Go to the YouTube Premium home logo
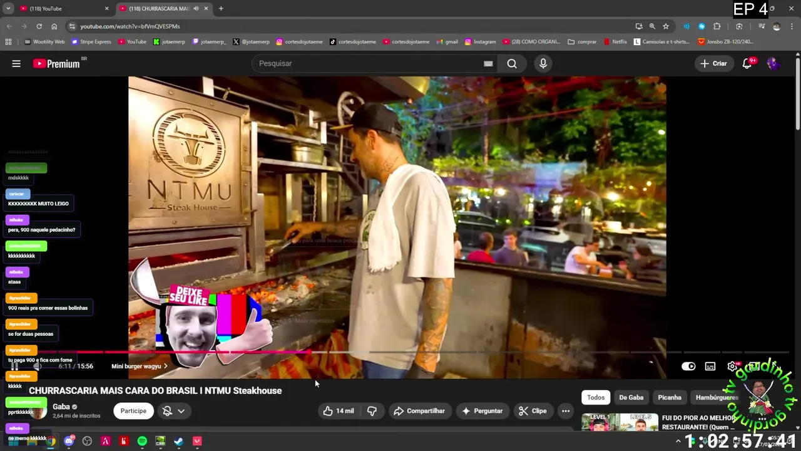Image resolution: width=801 pixels, height=451 pixels. 58,63
